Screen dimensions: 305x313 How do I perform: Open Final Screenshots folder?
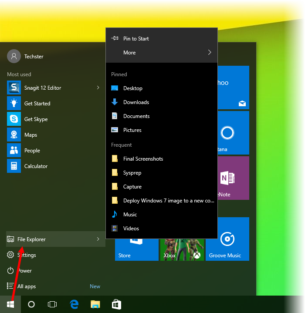tap(161, 159)
